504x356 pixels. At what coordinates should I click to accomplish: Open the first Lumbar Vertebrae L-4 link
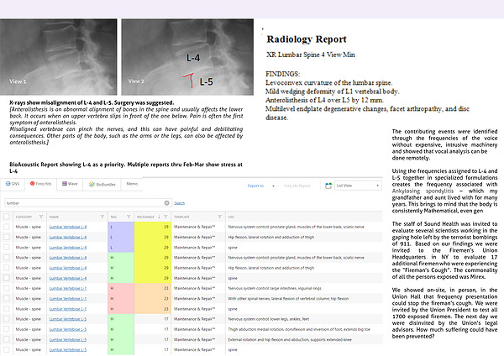pos(67,228)
